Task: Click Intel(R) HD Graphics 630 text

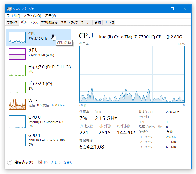Action: click(46, 122)
